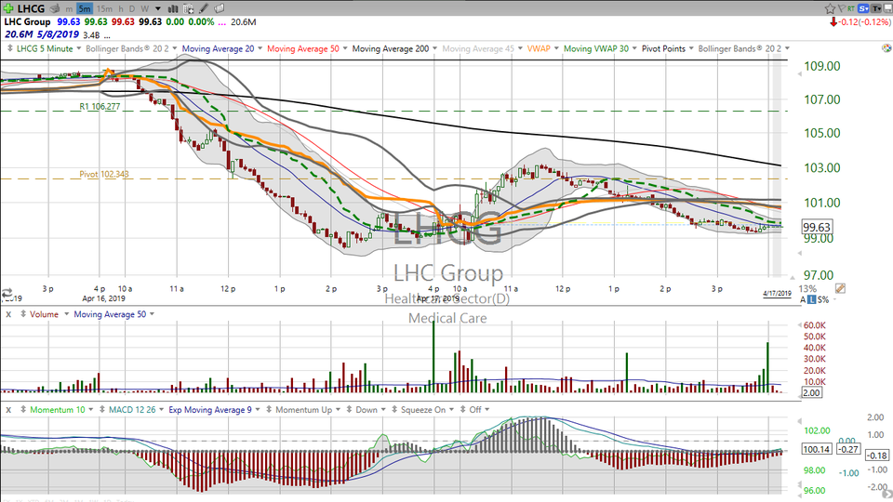Open the Off indicator menu
Image resolution: width=893 pixels, height=502 pixels.
tap(479, 410)
